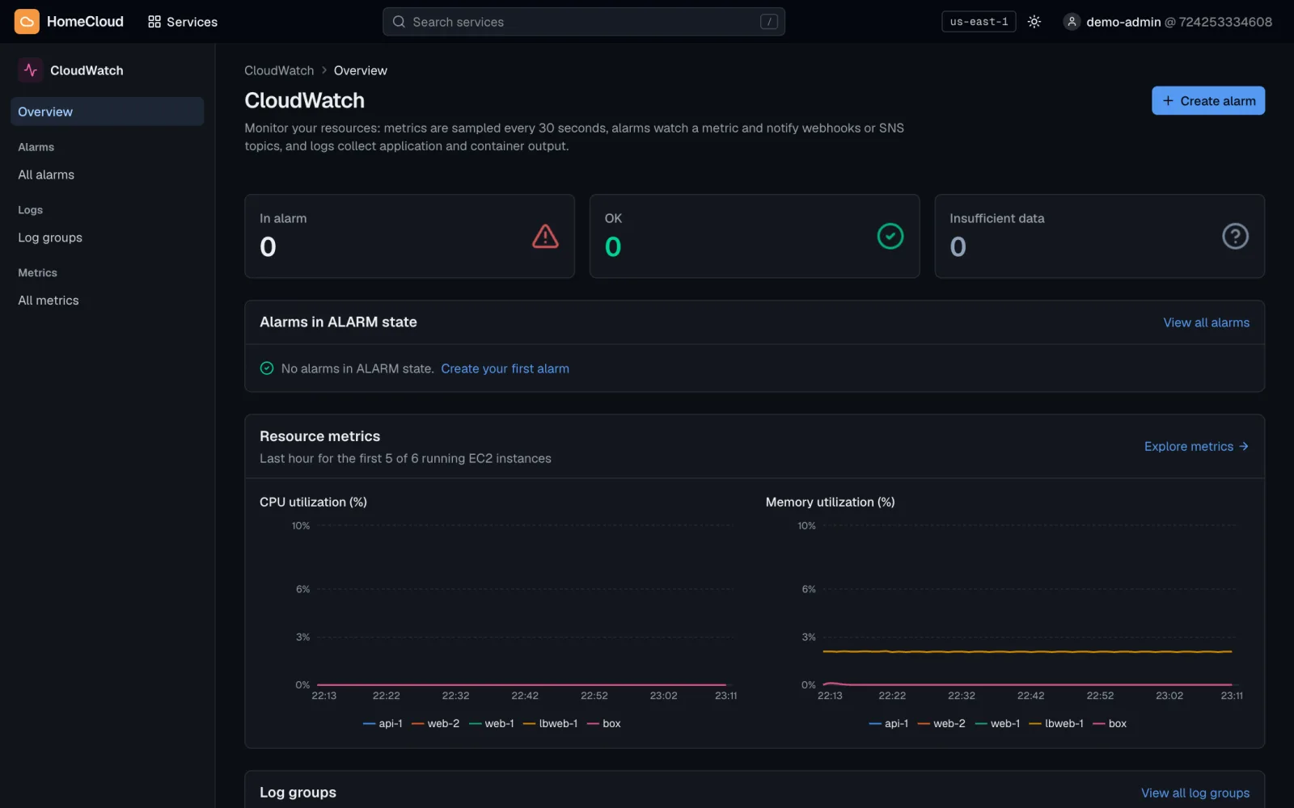Screen dimensions: 1294x808
Task: Select Overview in the sidebar
Action: (x=107, y=112)
